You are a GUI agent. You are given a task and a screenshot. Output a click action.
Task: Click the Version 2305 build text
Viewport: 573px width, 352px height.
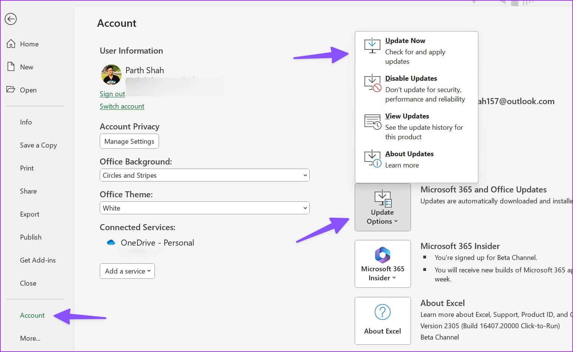pos(490,326)
